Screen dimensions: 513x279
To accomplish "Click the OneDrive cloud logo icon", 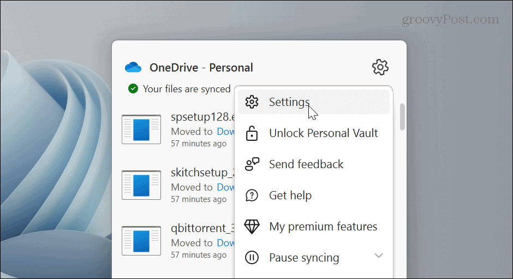I will pos(133,67).
